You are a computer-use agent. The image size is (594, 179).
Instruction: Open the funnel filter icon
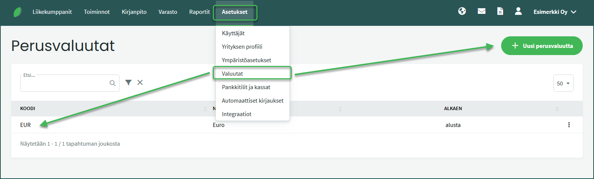(x=128, y=82)
